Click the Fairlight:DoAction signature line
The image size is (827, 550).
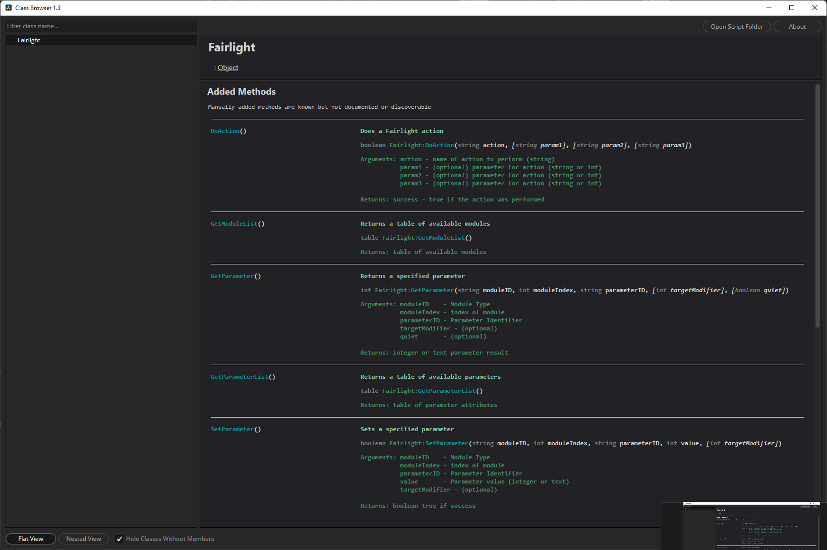click(526, 145)
